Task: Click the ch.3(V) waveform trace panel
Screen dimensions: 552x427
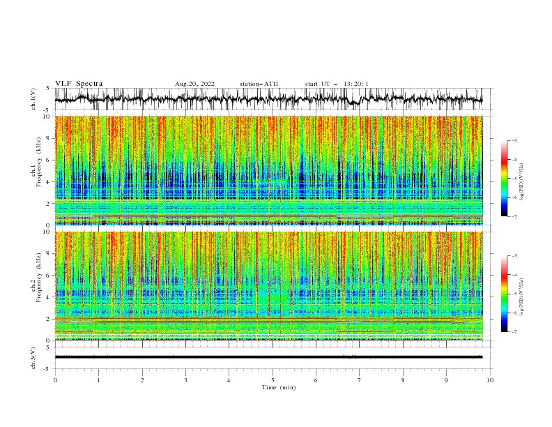Action: click(x=273, y=358)
